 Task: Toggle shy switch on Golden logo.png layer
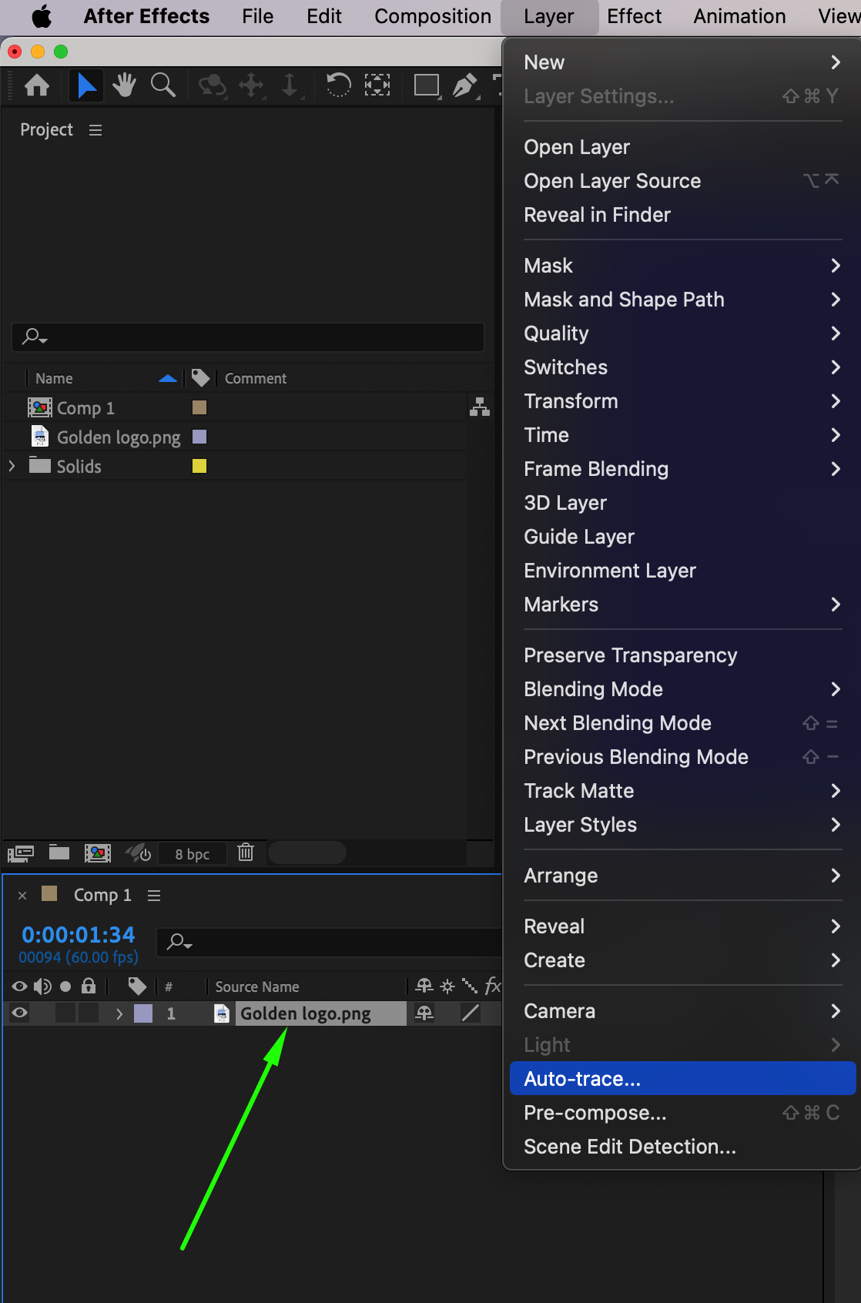click(424, 1013)
